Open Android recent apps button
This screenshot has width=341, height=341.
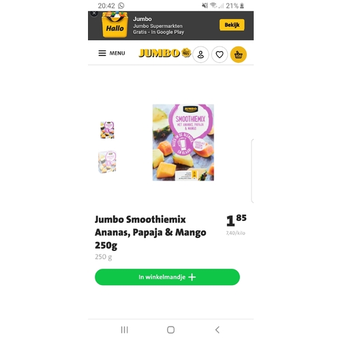pyautogui.click(x=124, y=329)
